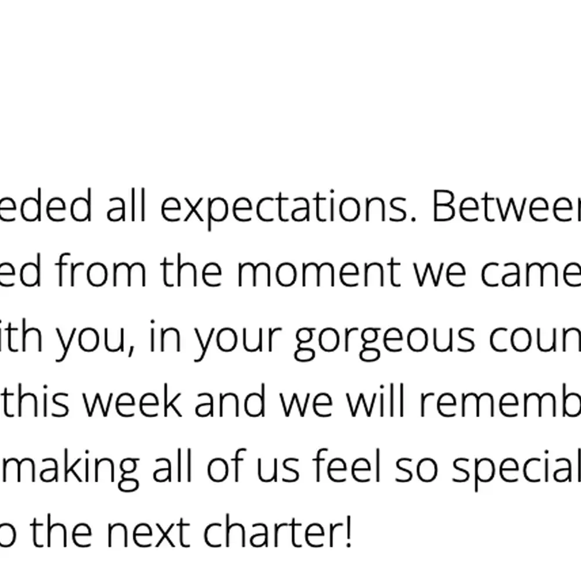Click the word "and" after week
The height and width of the screenshot is (581, 581).
pyautogui.click(x=230, y=401)
